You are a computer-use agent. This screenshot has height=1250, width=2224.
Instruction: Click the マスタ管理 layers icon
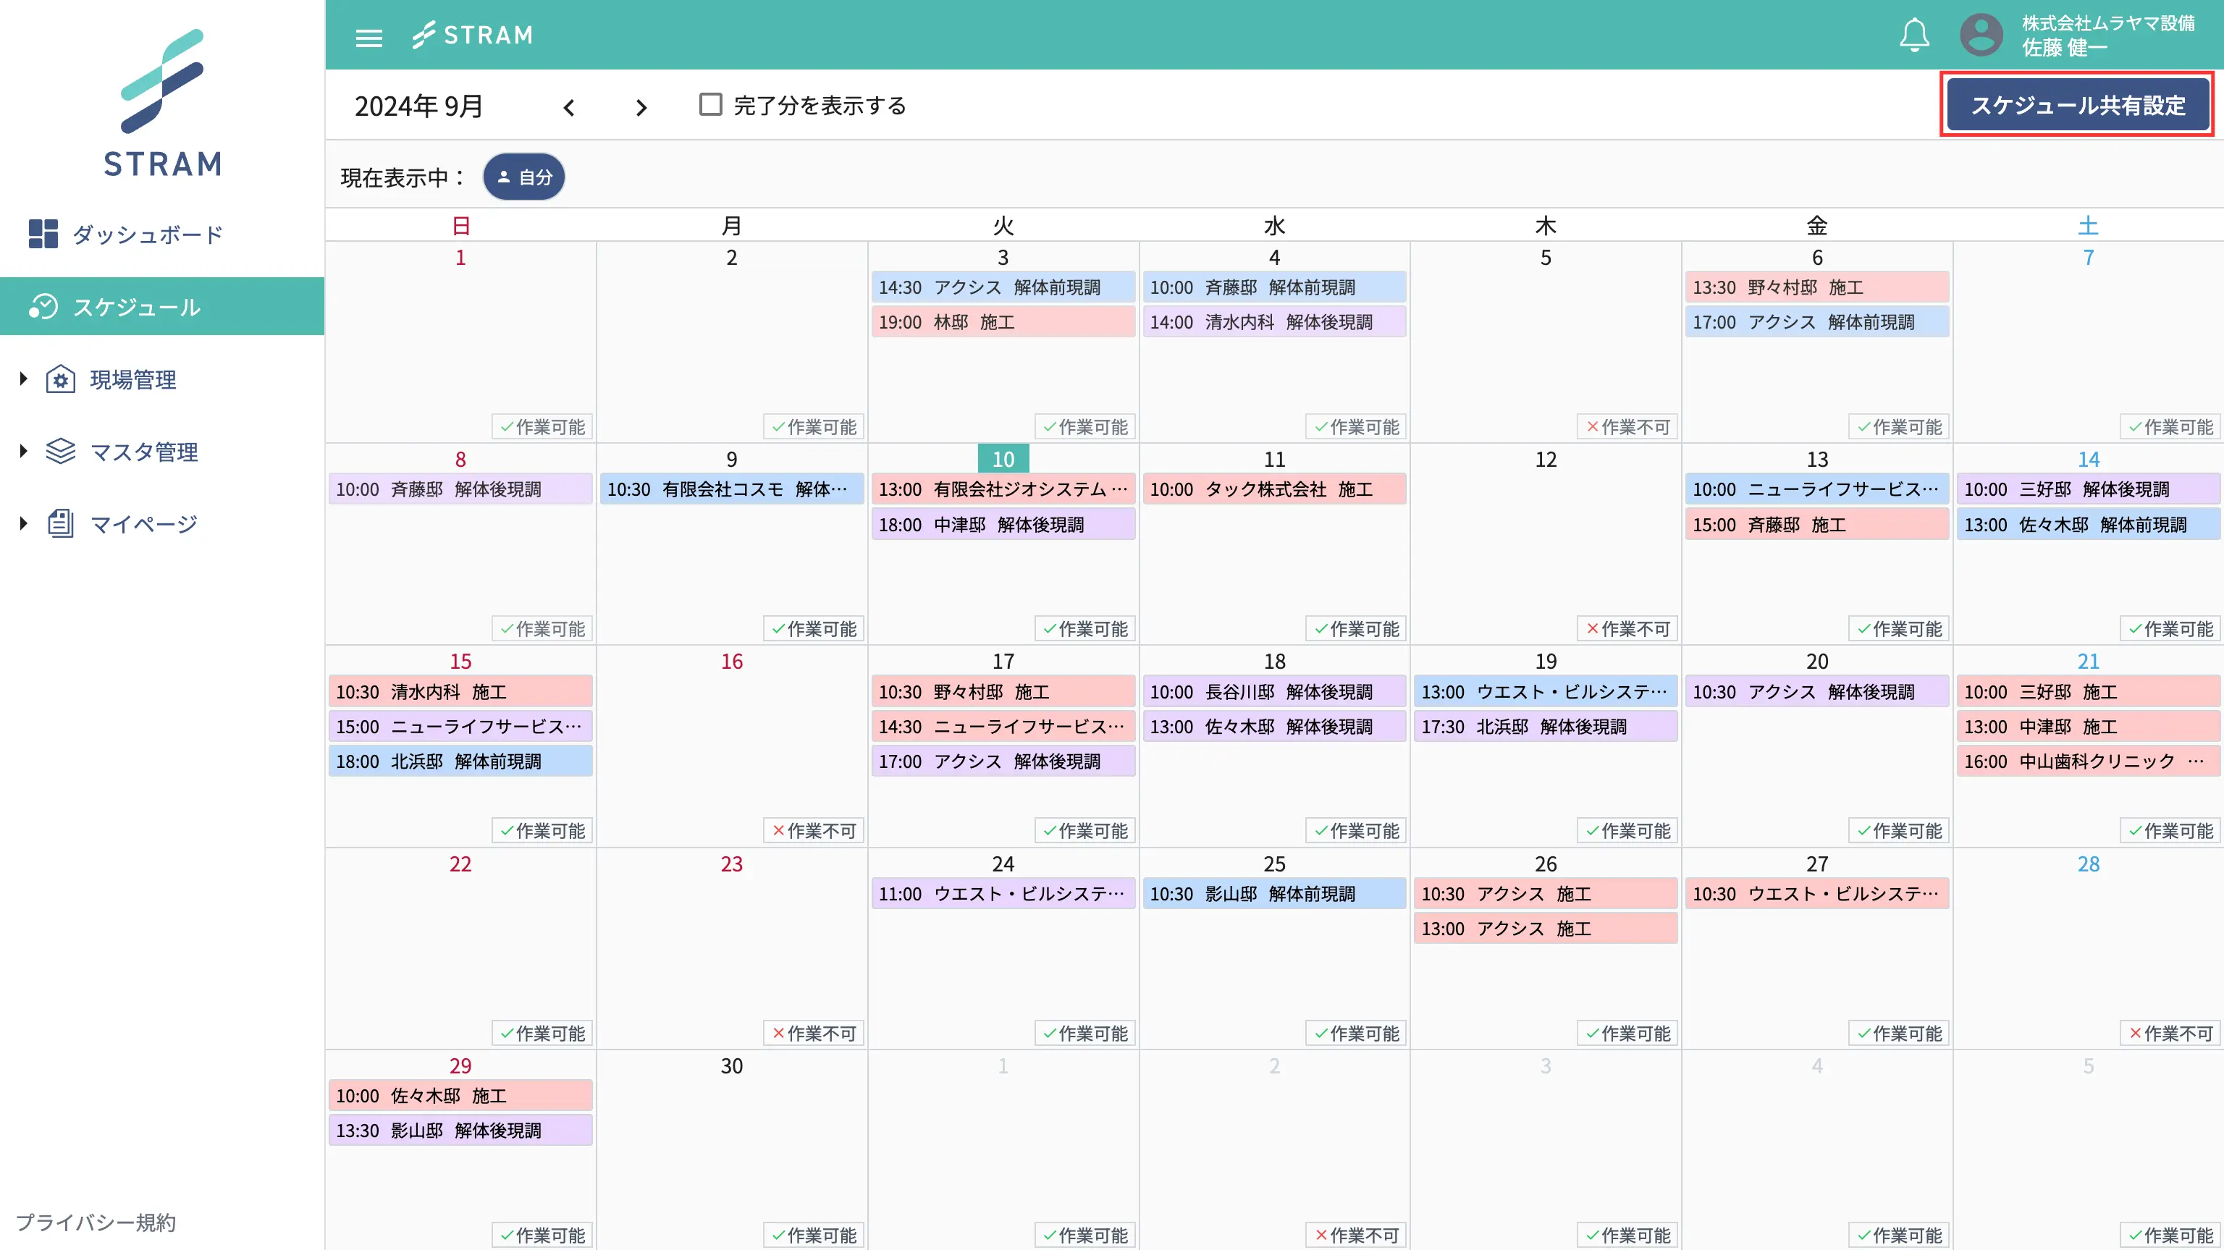coord(60,452)
